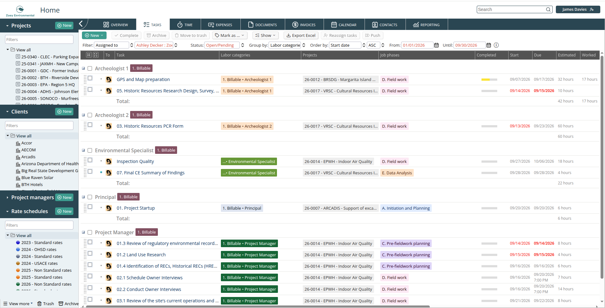Open the From date calendar picker
Screen dimensions: 605x308
(x=436, y=45)
